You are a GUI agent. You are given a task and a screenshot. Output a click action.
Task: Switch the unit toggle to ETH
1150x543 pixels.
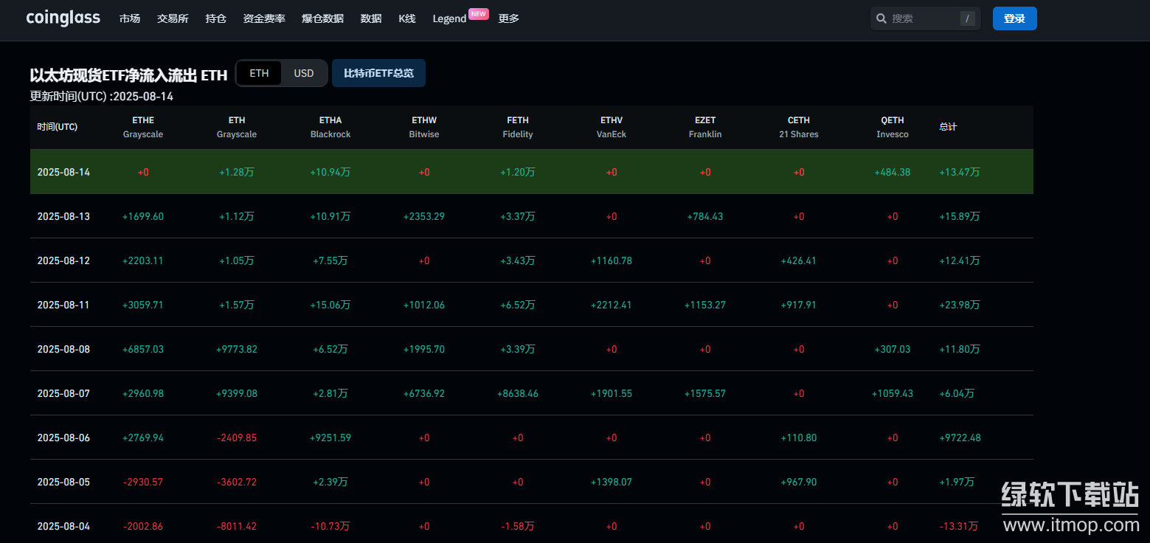(x=259, y=73)
